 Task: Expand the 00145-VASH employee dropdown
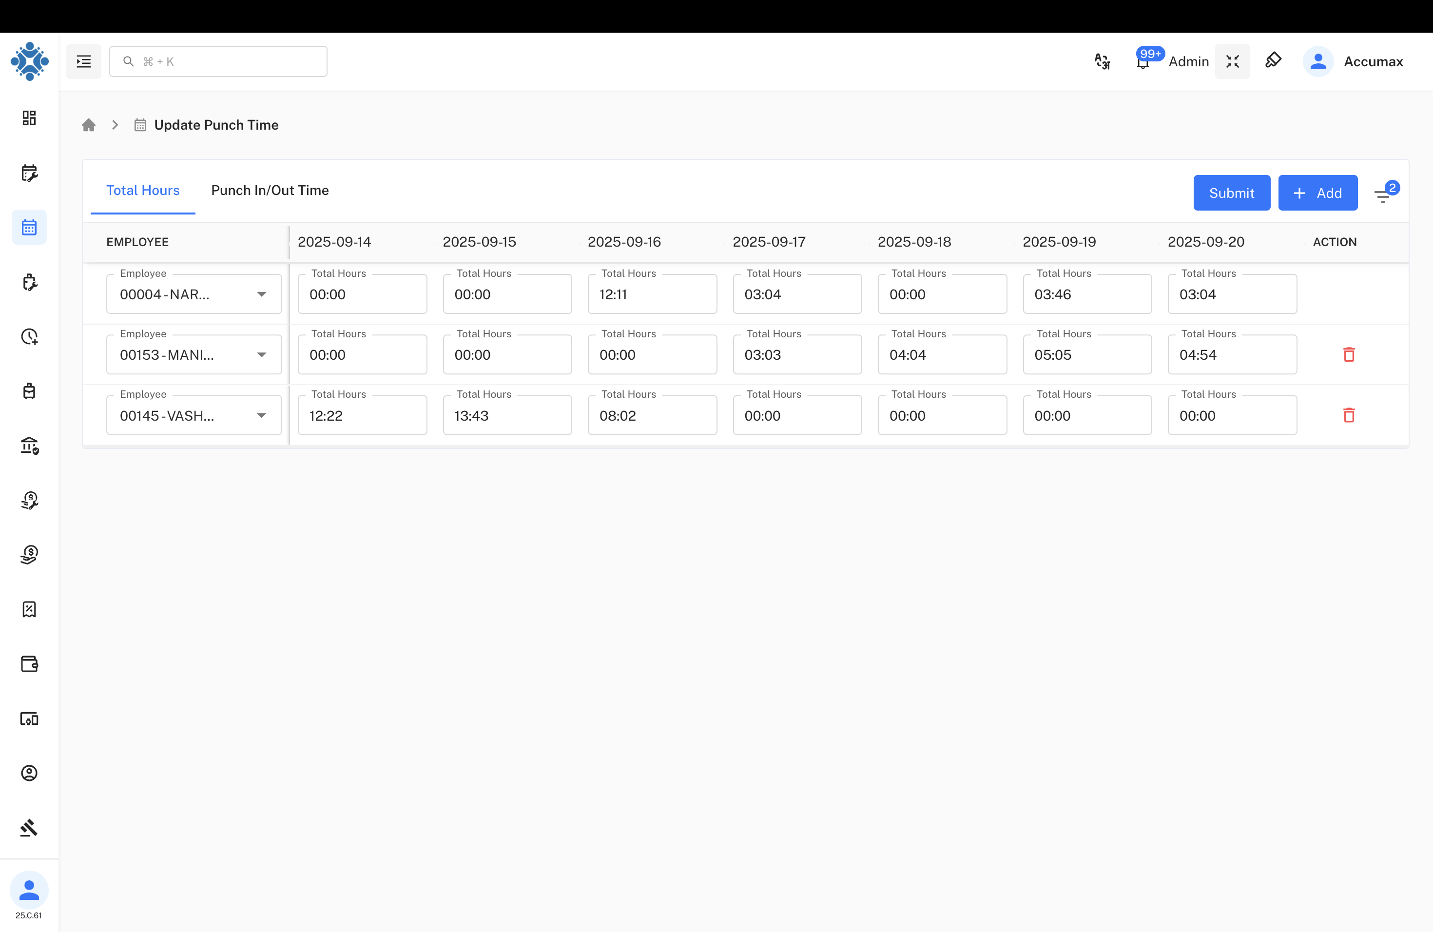[x=261, y=415]
